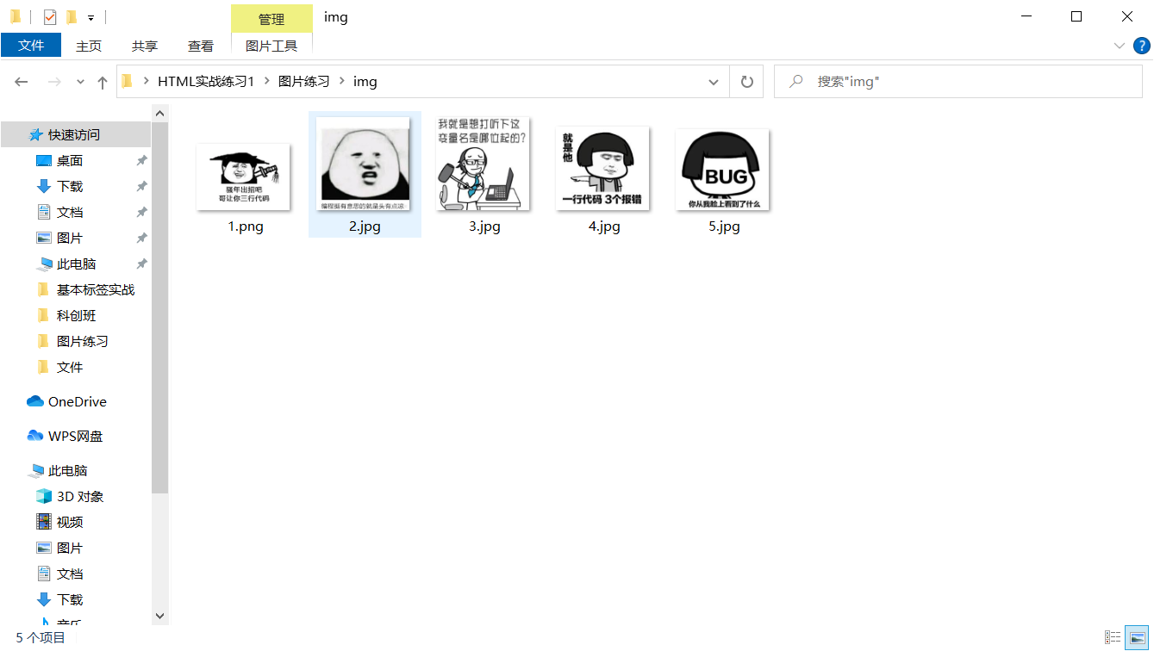This screenshot has width=1154, height=651.
Task: Expand the ribbon with the chevron
Action: 1120,46
